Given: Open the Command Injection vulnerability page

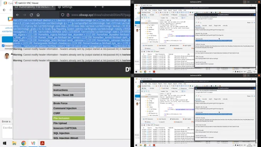Looking at the screenshot, I should coord(69,108).
